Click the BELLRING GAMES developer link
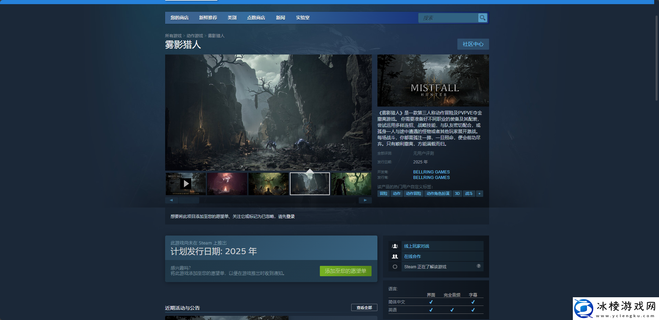Image resolution: width=659 pixels, height=320 pixels. coord(431,172)
